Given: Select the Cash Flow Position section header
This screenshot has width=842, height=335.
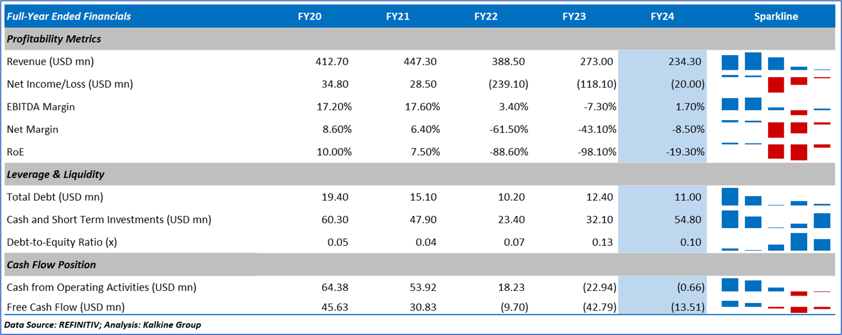Looking at the screenshot, I should 51,265.
